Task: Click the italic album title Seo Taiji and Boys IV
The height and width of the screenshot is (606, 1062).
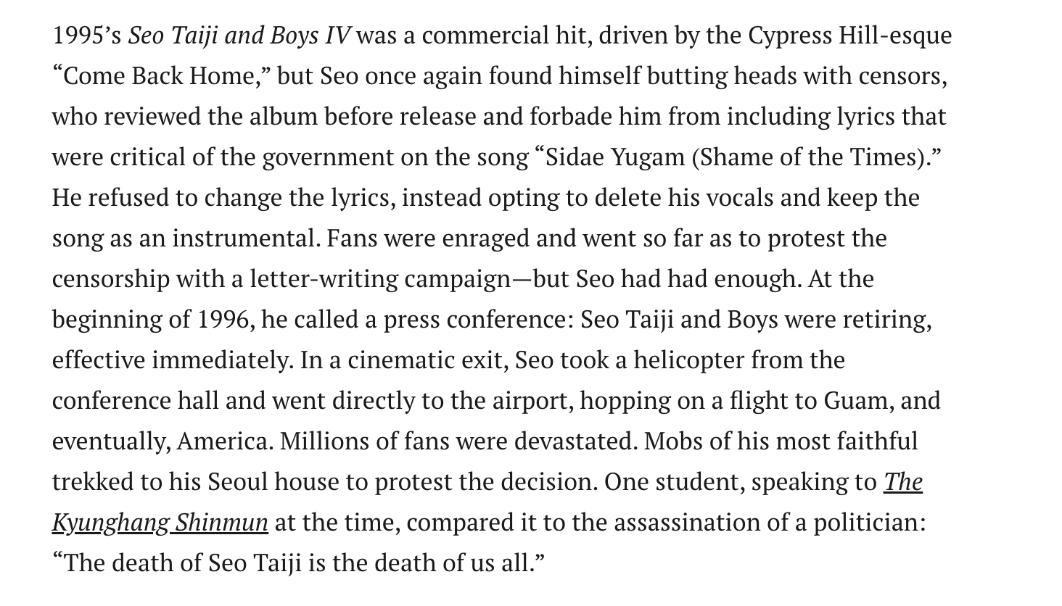Action: coord(239,36)
